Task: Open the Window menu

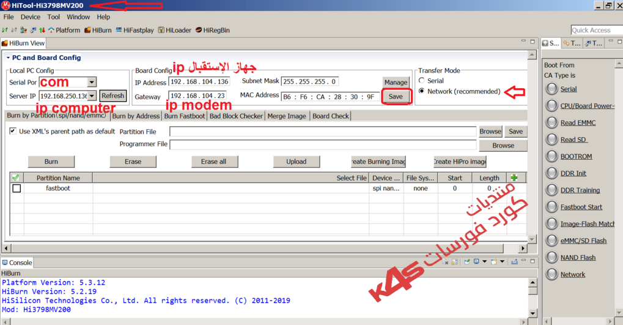Action: (x=78, y=17)
